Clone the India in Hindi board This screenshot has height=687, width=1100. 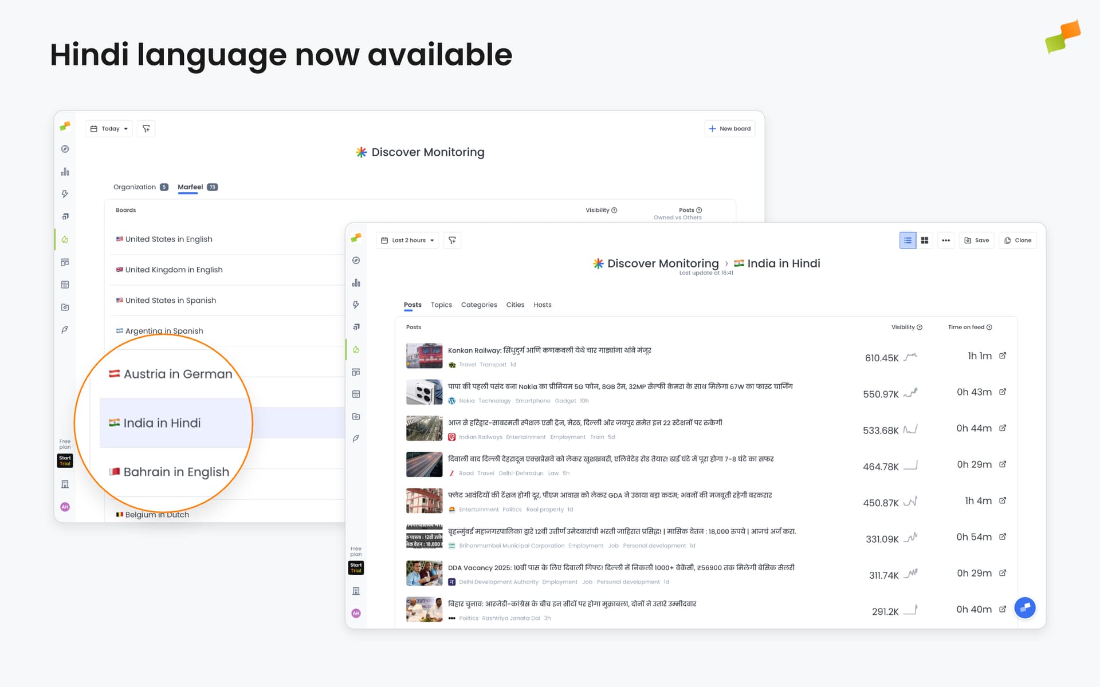(1017, 240)
